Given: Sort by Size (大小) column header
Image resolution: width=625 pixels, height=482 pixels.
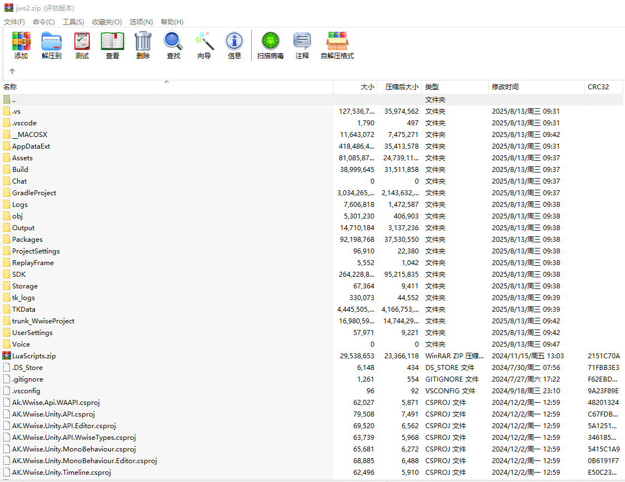Looking at the screenshot, I should point(367,87).
